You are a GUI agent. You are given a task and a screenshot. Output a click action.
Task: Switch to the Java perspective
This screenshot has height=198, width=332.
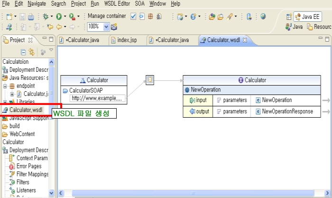[x=294, y=27]
